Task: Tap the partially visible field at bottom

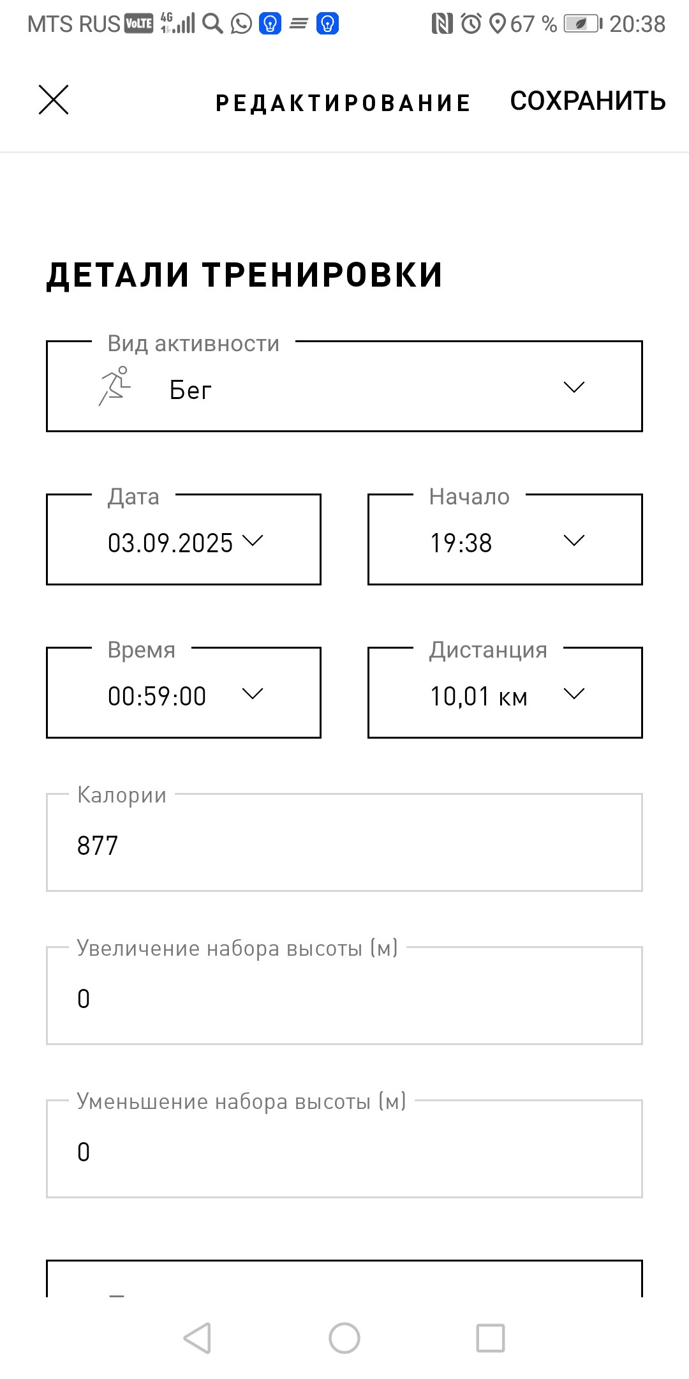Action: coord(344,1278)
